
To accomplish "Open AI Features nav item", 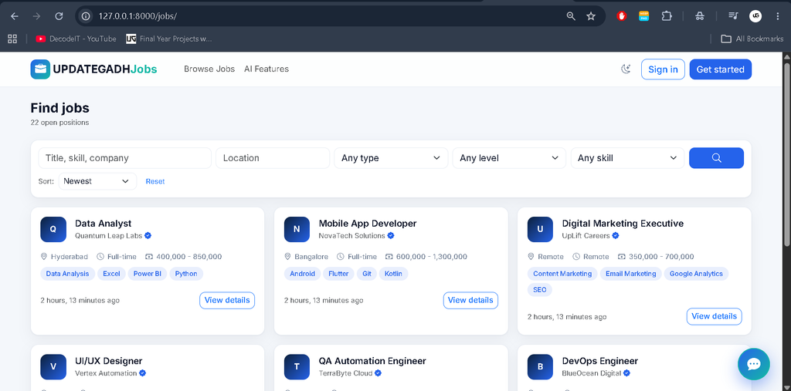I will [266, 69].
